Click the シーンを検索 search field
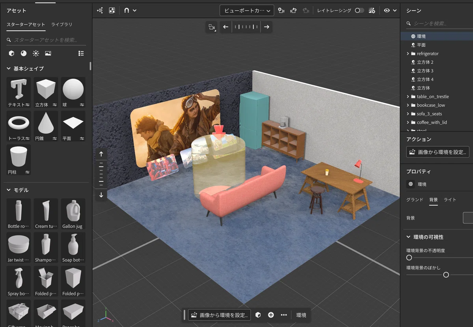The image size is (473, 327). coord(439,24)
